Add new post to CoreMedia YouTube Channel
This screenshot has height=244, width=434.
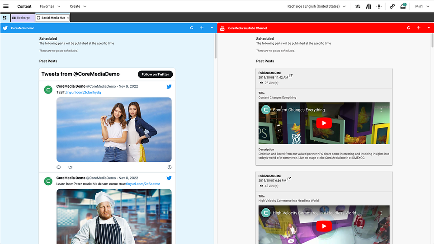click(x=419, y=28)
